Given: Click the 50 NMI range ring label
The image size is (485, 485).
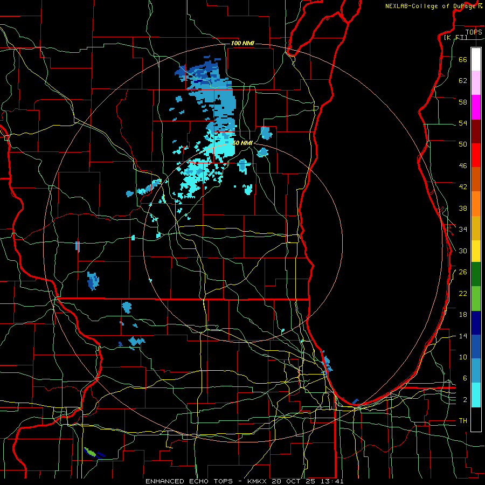Looking at the screenshot, I should click(242, 143).
